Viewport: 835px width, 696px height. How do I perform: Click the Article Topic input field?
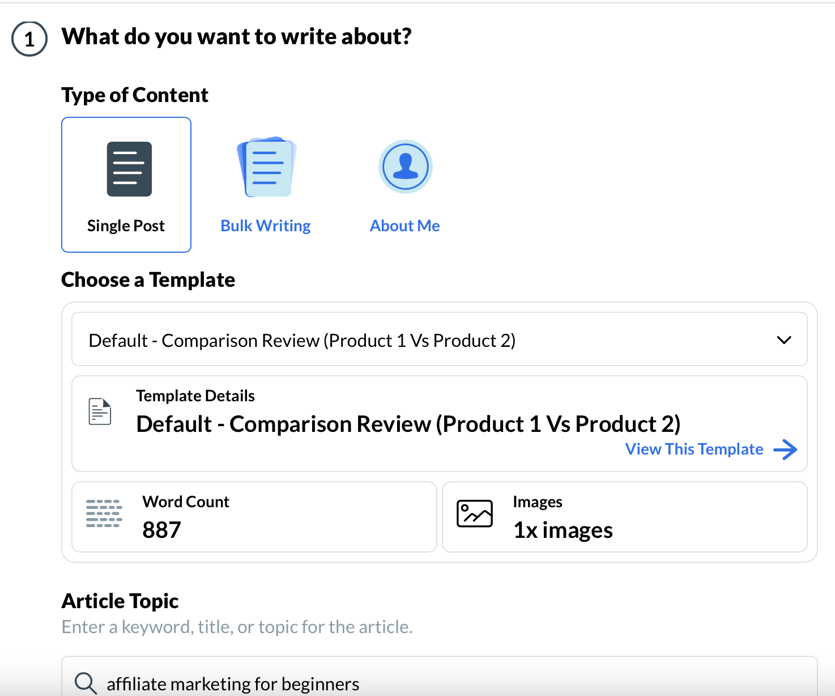pyautogui.click(x=440, y=676)
